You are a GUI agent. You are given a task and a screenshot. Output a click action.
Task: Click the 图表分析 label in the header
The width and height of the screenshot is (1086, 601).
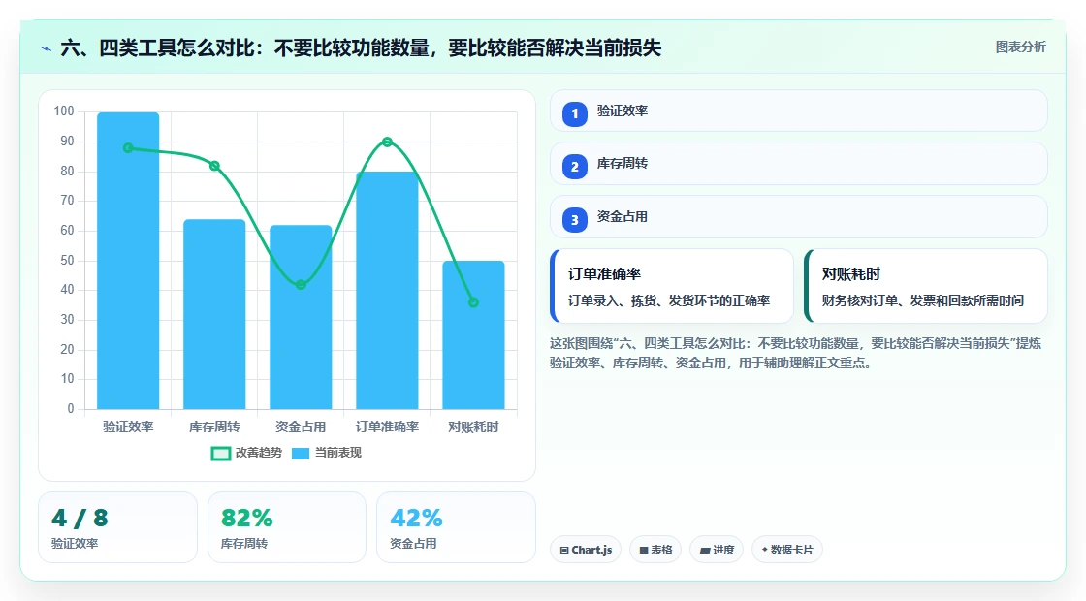coord(1020,47)
